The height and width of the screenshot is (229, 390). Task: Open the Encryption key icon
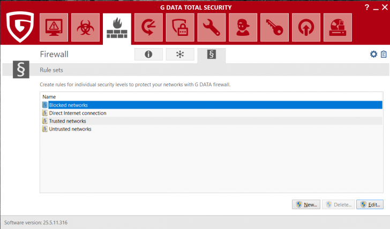click(x=275, y=28)
